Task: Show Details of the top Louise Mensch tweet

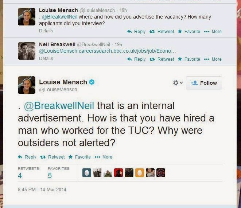Action: coord(46,31)
